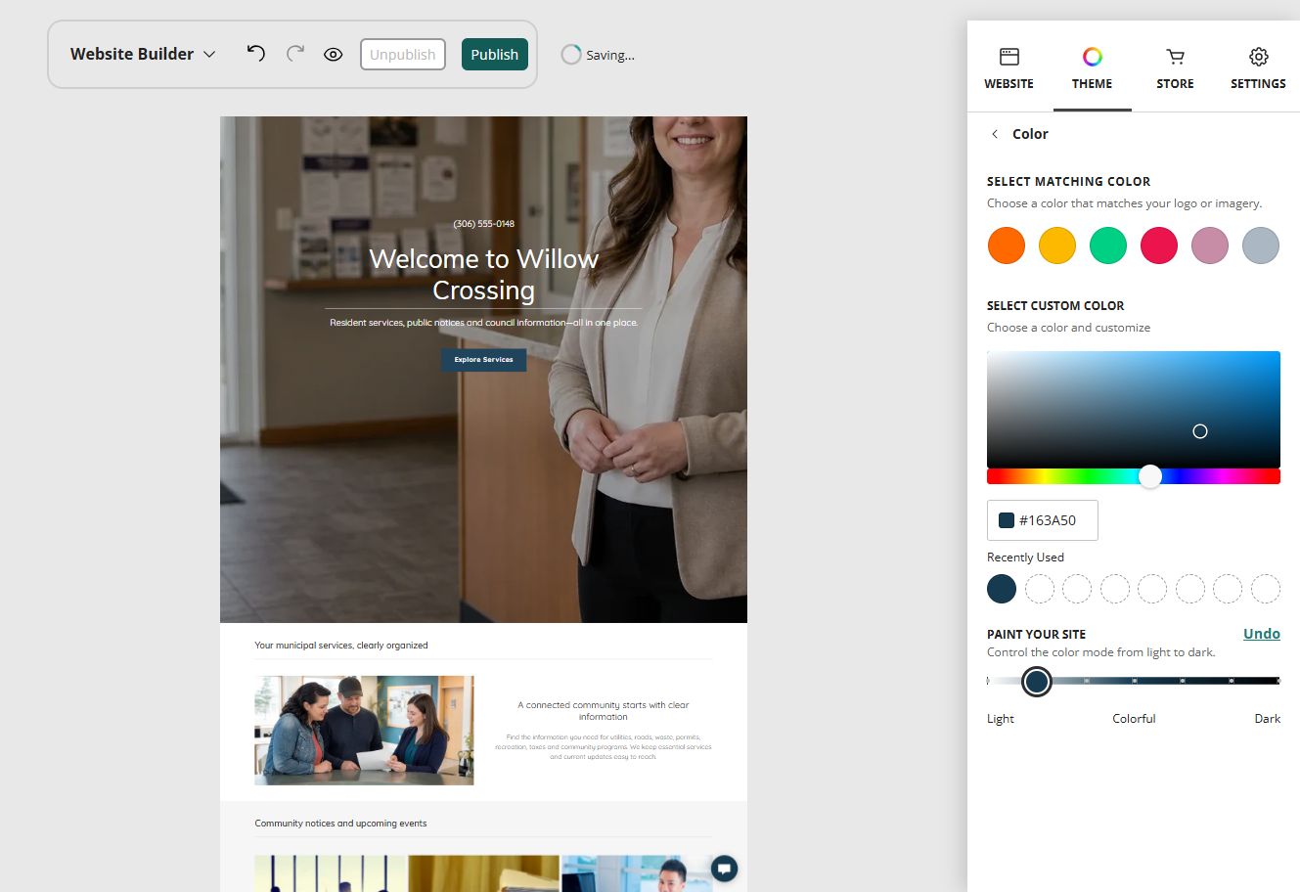This screenshot has height=892, width=1300.
Task: Click the Undo link in Paint Your Site
Action: click(1262, 634)
